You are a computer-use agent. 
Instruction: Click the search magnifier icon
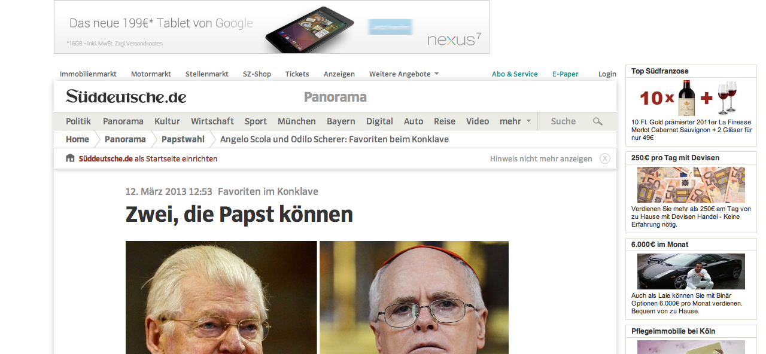[597, 121]
